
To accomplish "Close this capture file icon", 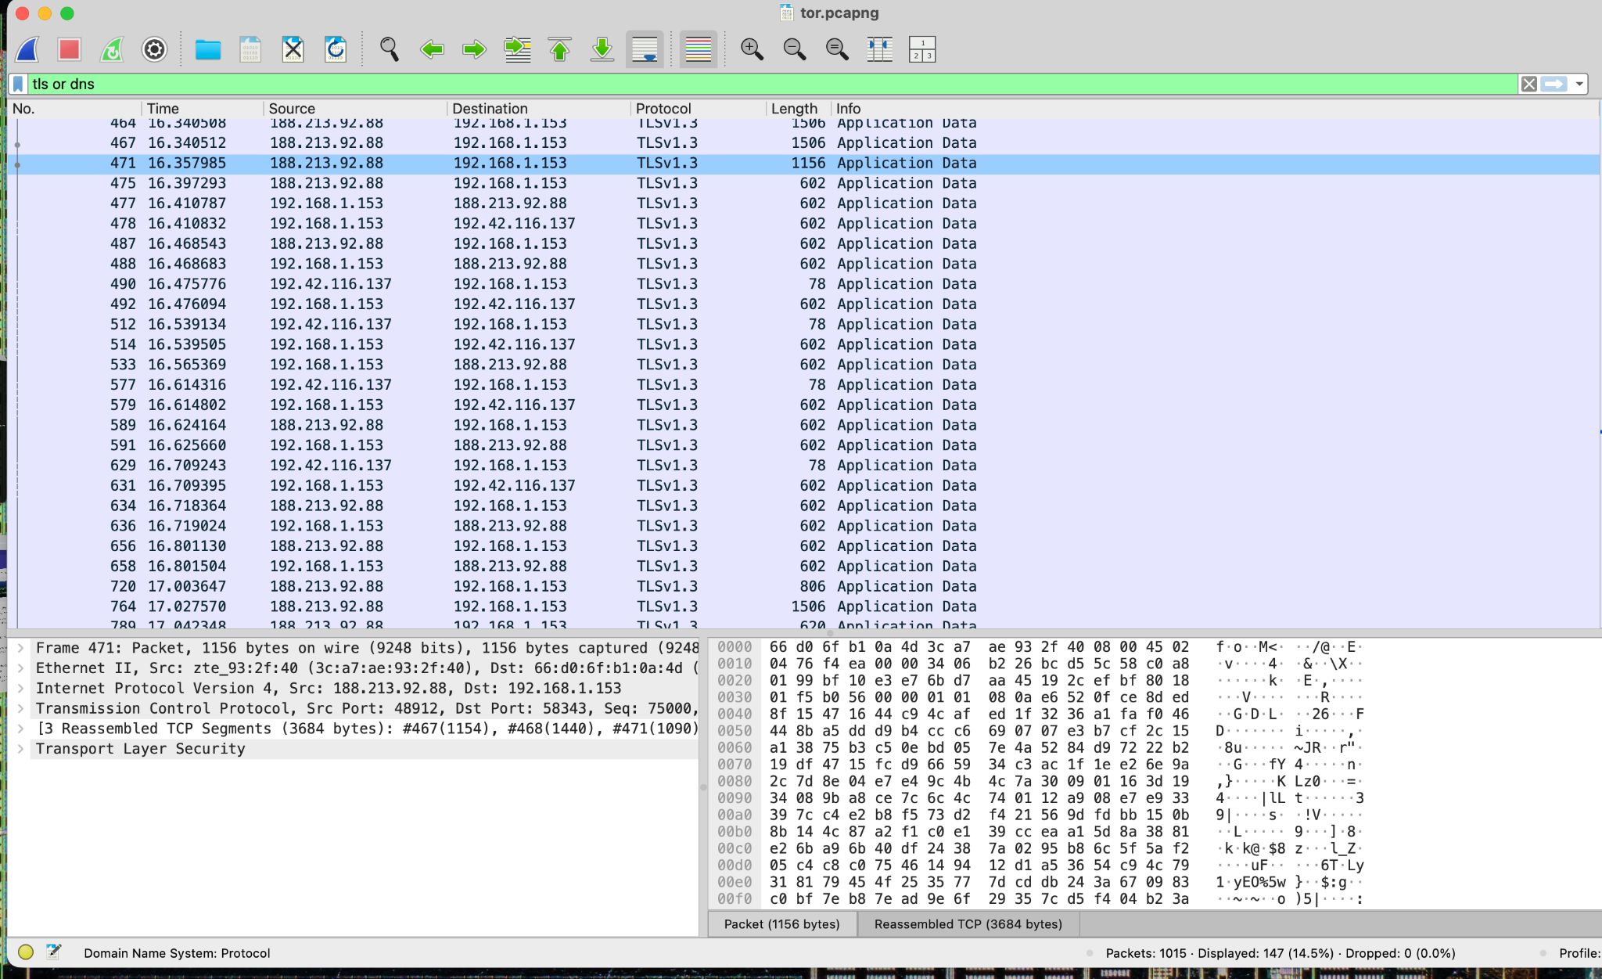I will (293, 49).
